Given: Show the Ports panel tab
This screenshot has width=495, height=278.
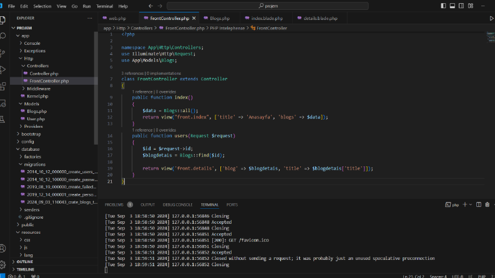Looking at the screenshot, I should point(232,204).
